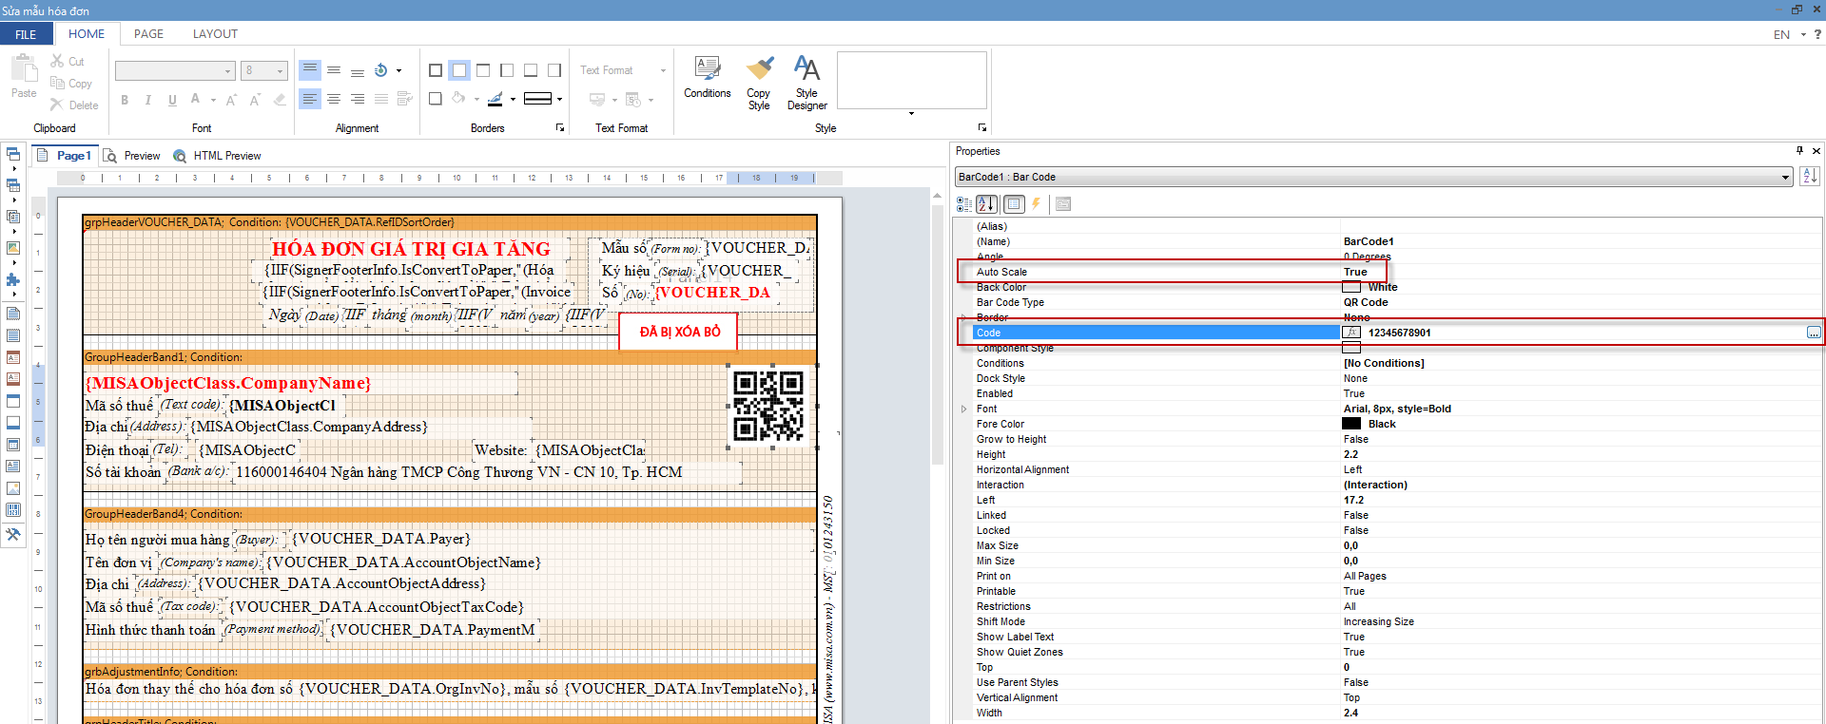
Task: Click the Auto Scale True value field
Action: pyautogui.click(x=1582, y=272)
